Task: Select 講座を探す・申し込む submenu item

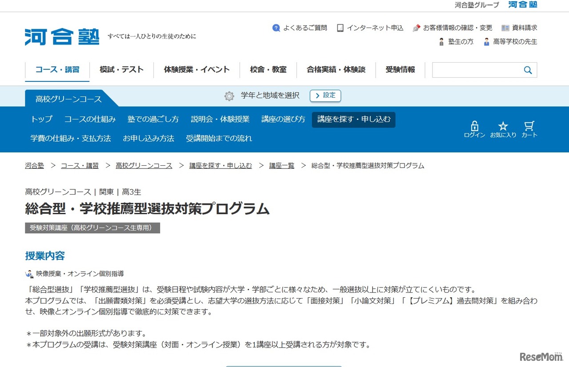Action: [353, 120]
